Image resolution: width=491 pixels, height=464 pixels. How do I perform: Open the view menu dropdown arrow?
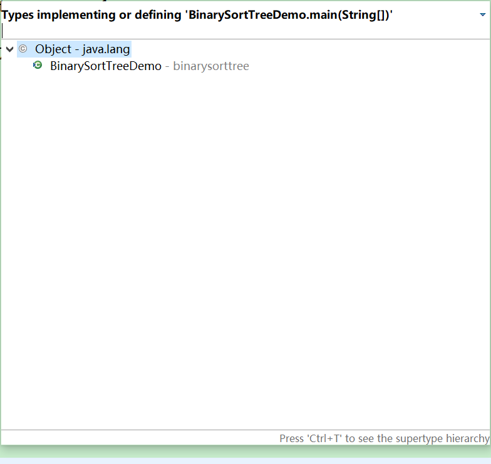tap(482, 14)
